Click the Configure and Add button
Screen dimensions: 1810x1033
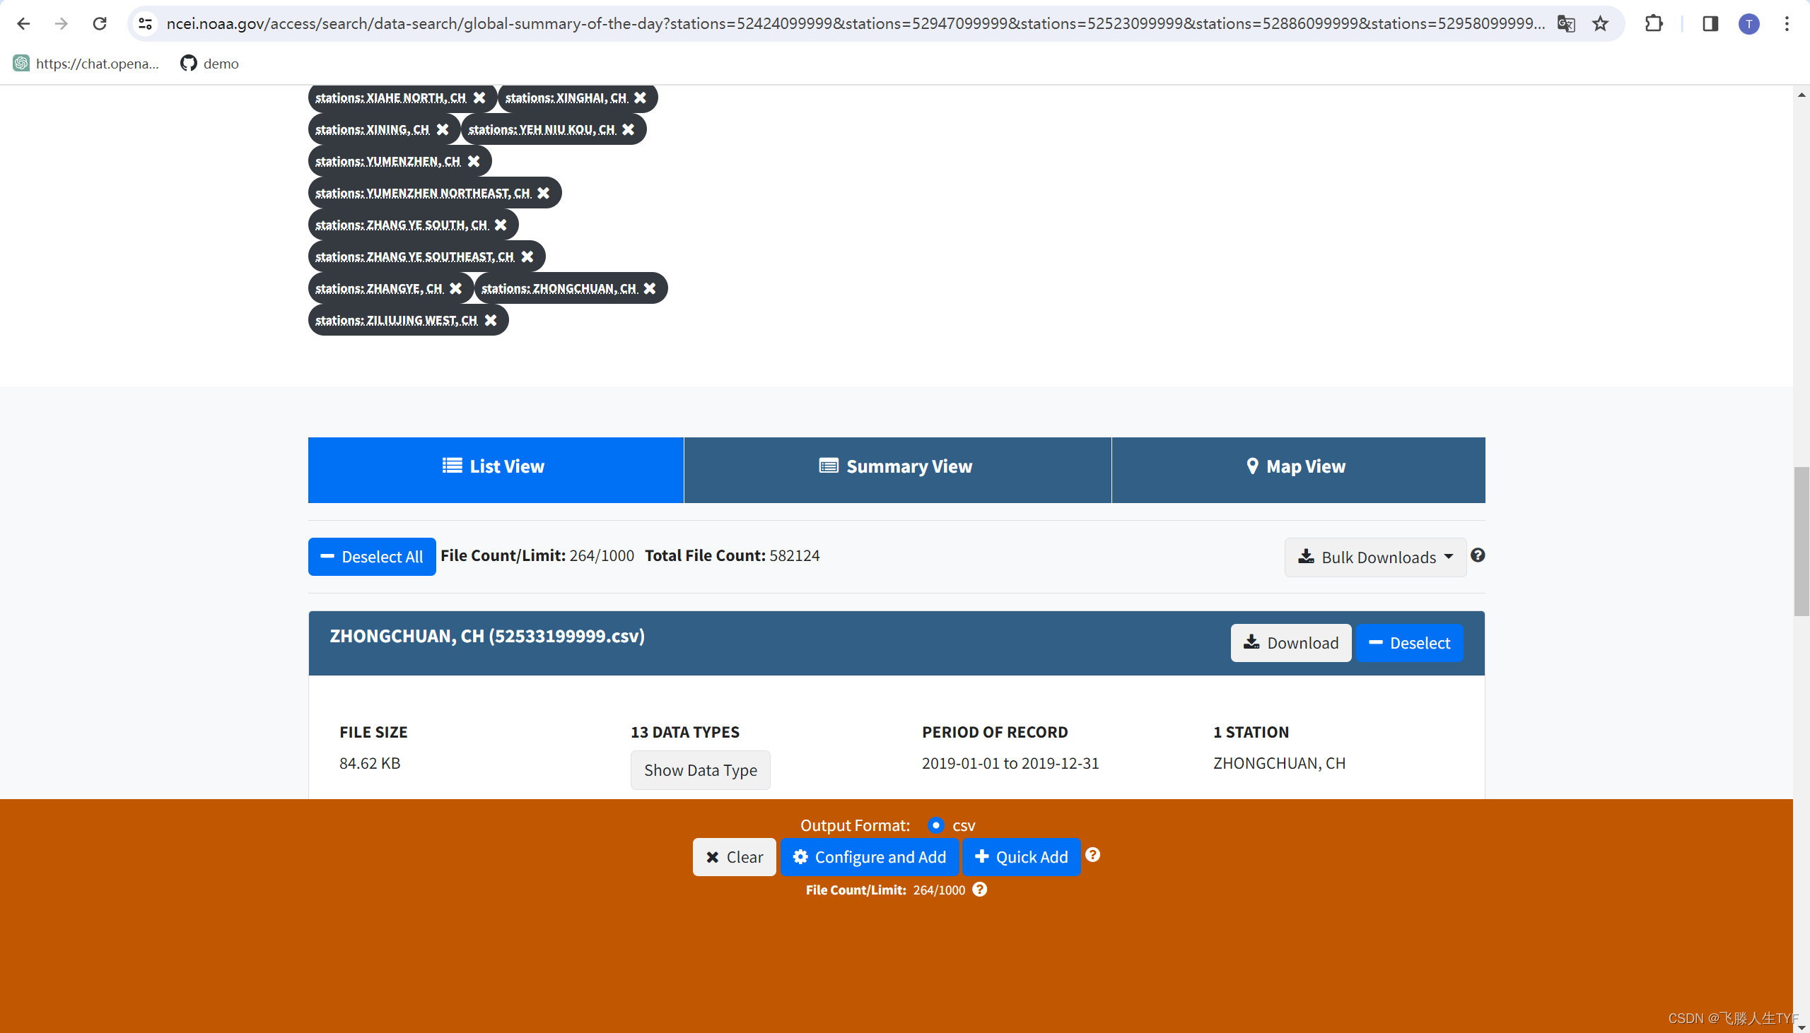[x=870, y=856]
